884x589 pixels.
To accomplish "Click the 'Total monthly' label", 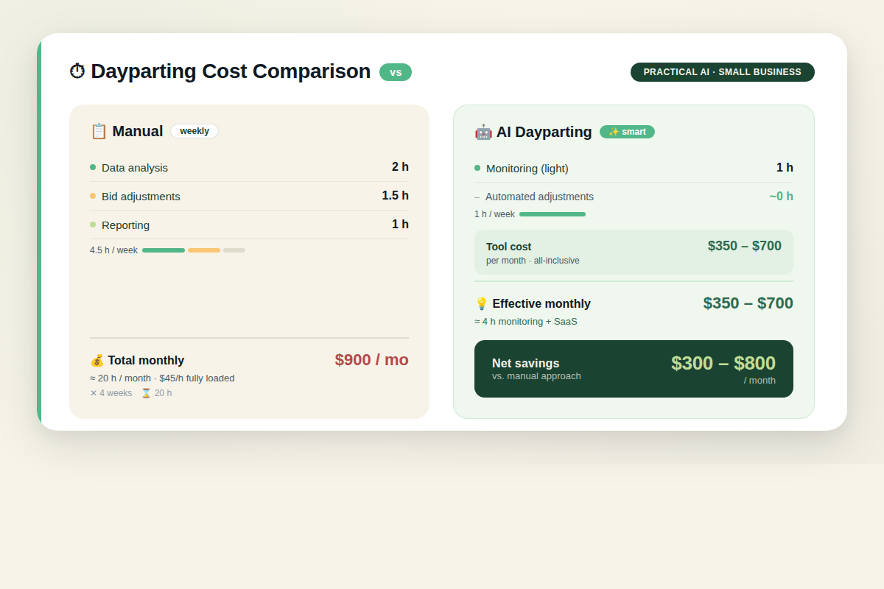I will pyautogui.click(x=146, y=361).
